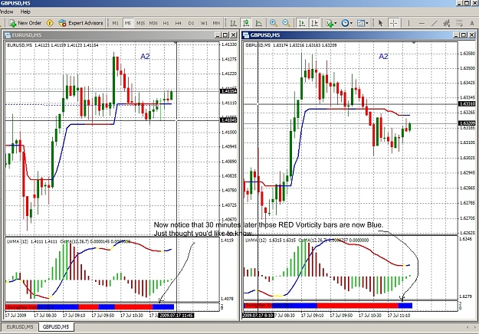Choose the horizontal line drawing tool
The height and width of the screenshot is (334, 479).
pos(422,23)
